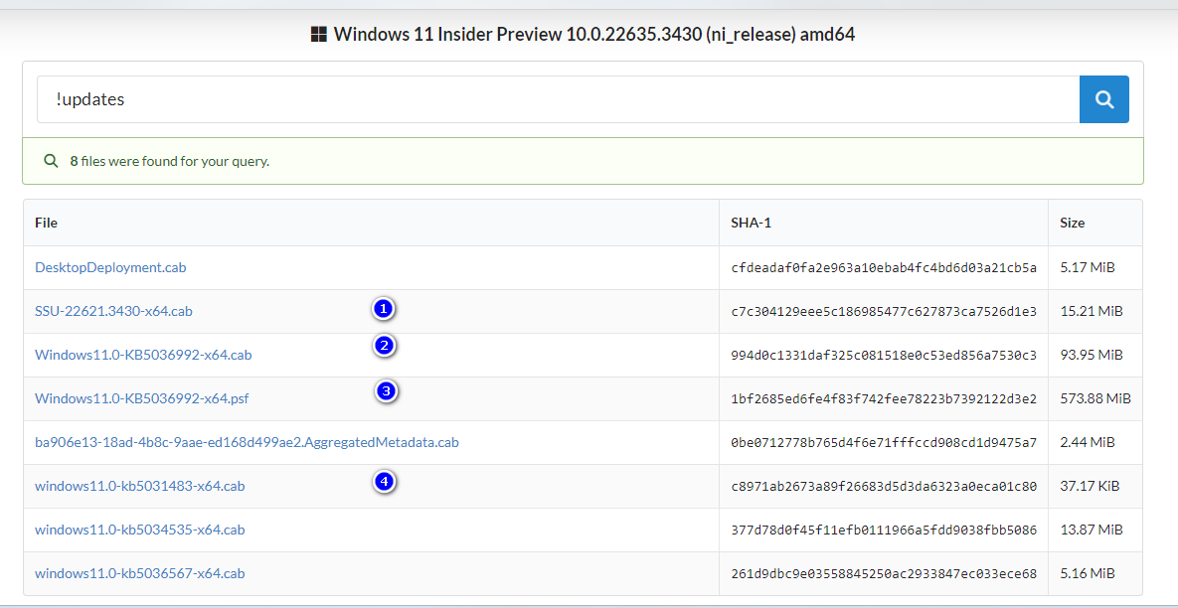Select the SHA-1 hash starting with cfdeadaf

tap(884, 267)
